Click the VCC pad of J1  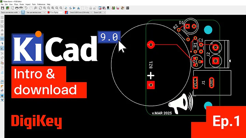(195, 83)
